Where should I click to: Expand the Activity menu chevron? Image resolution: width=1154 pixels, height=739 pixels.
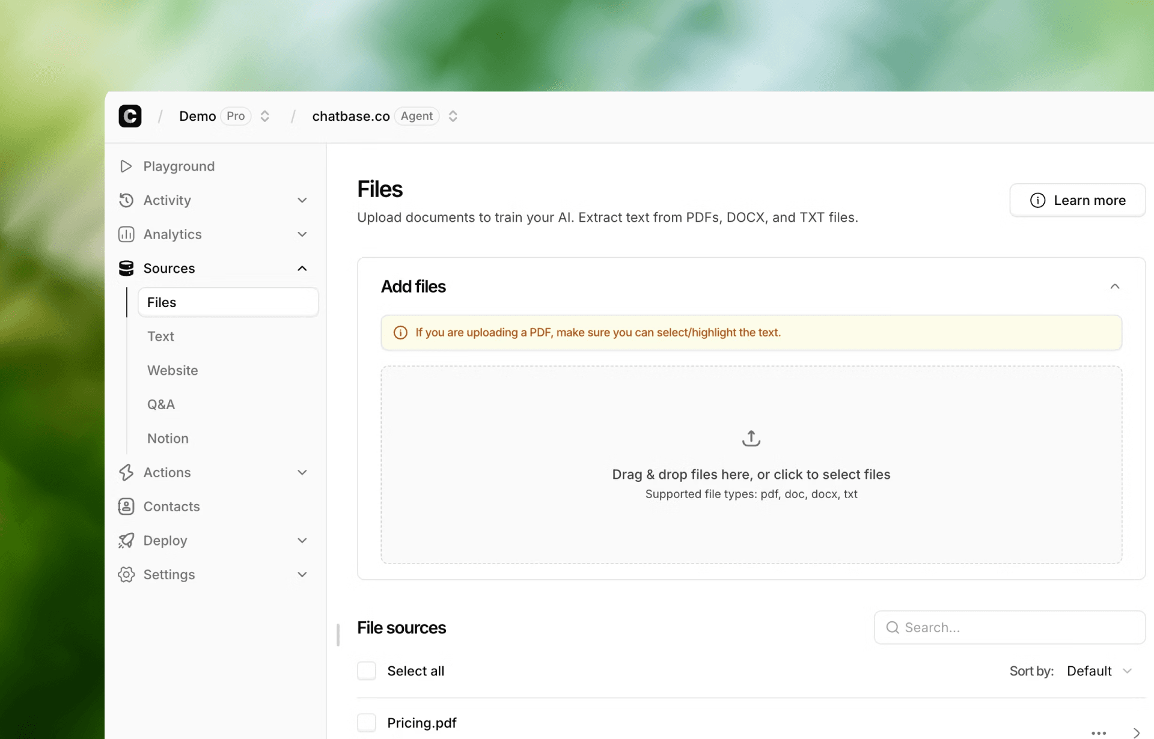coord(302,200)
